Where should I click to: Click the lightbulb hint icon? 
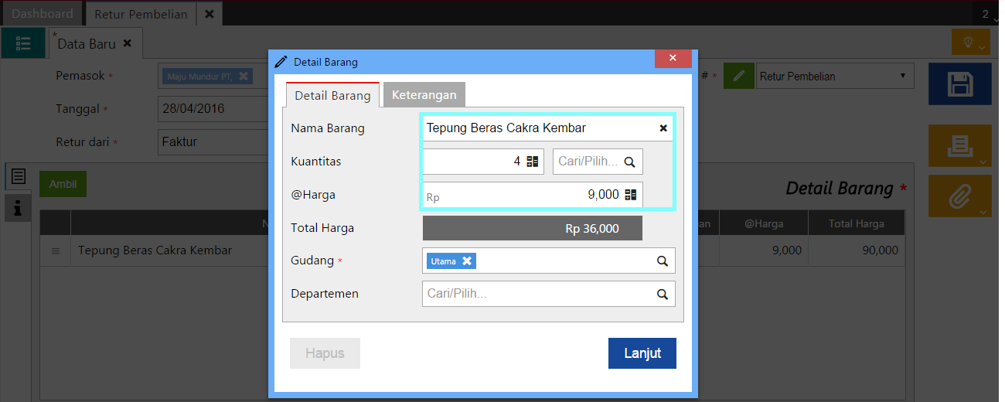[970, 42]
